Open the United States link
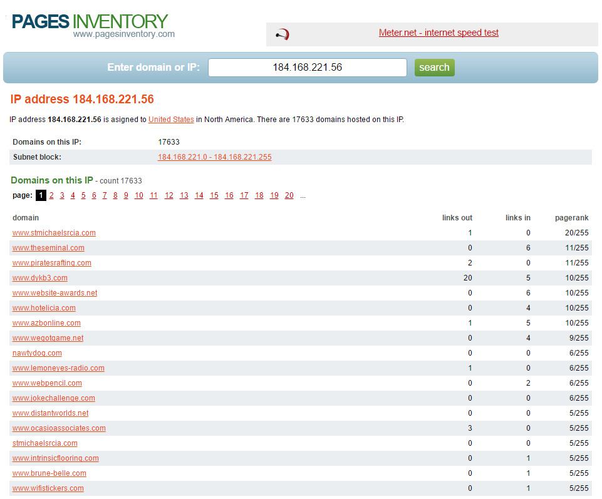This screenshot has width=602, height=499. click(171, 120)
